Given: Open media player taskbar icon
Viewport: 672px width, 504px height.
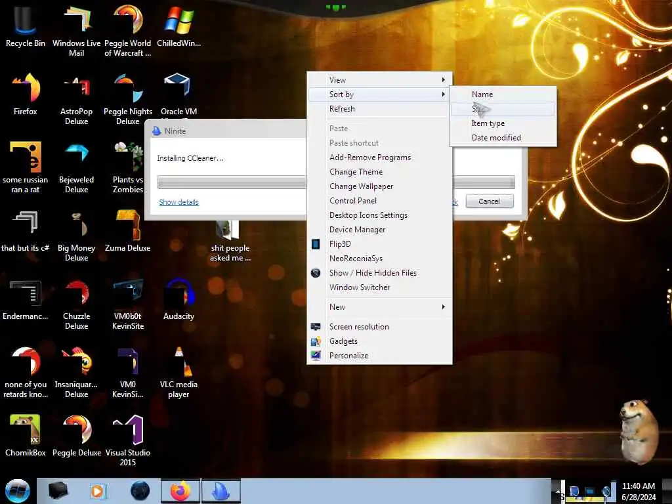Looking at the screenshot, I should click(98, 491).
